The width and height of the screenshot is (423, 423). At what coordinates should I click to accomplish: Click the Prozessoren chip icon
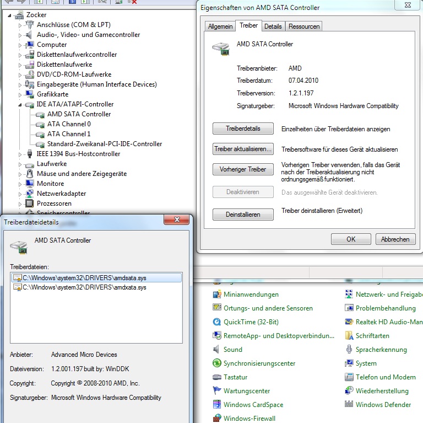pos(29,203)
